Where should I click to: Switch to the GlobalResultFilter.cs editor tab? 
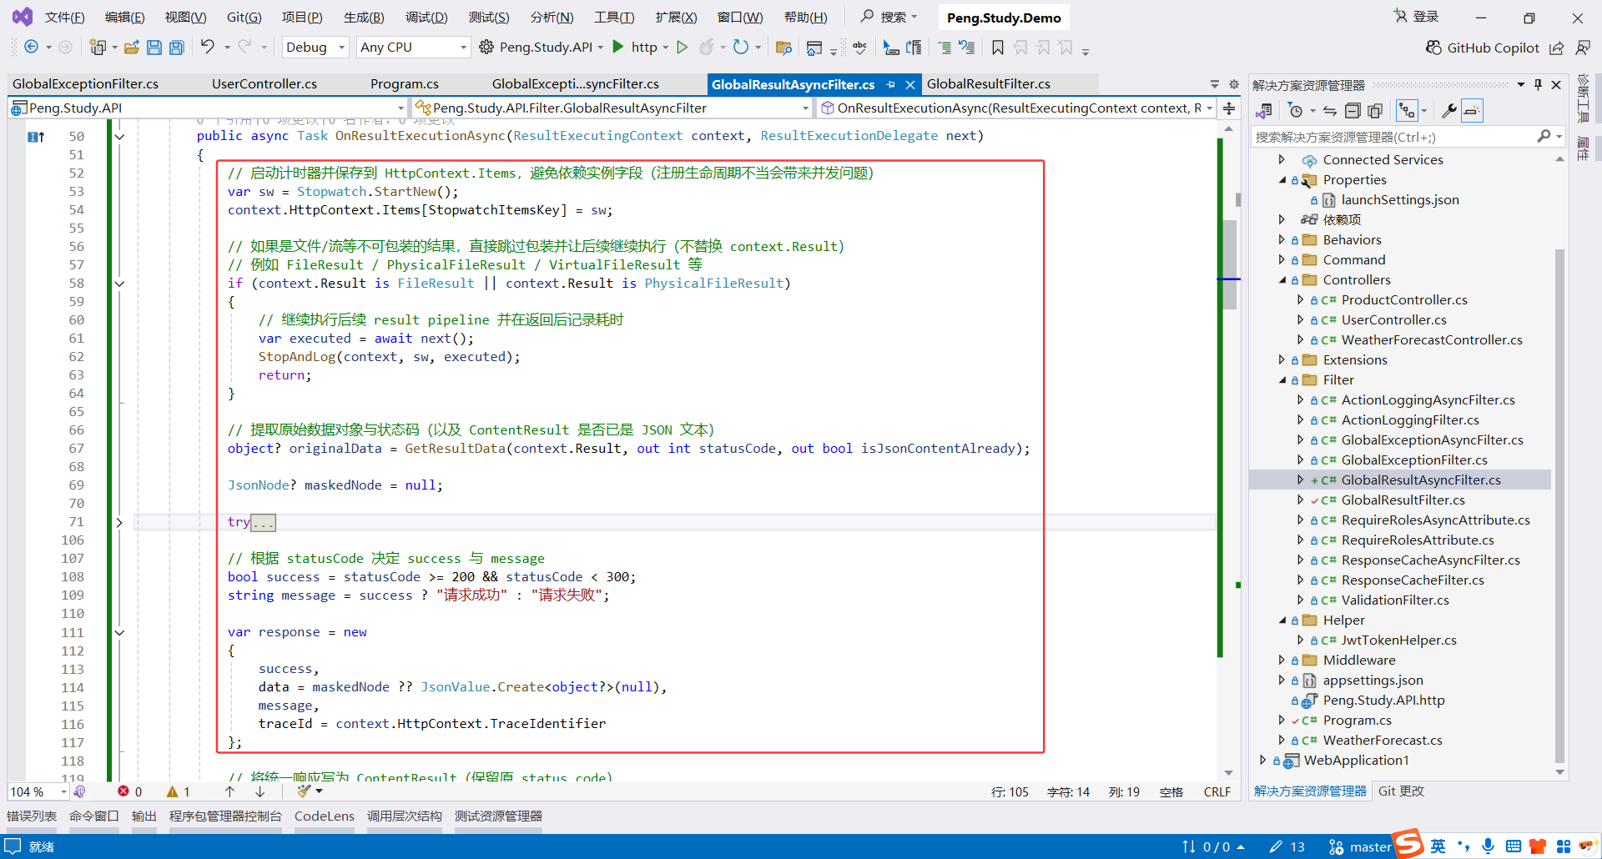click(x=989, y=84)
